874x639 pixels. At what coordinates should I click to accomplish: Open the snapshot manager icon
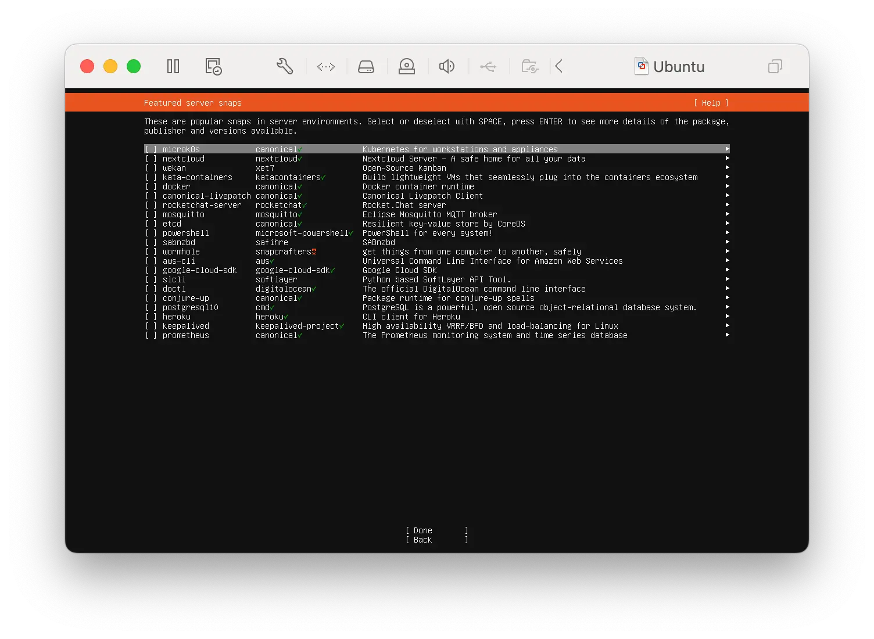213,66
